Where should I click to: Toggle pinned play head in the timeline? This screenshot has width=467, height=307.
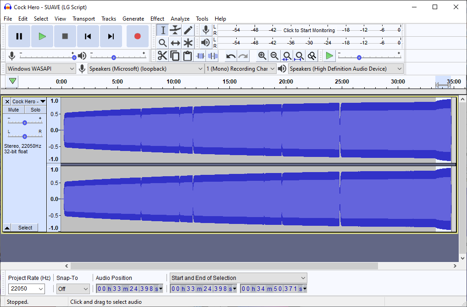tap(12, 81)
